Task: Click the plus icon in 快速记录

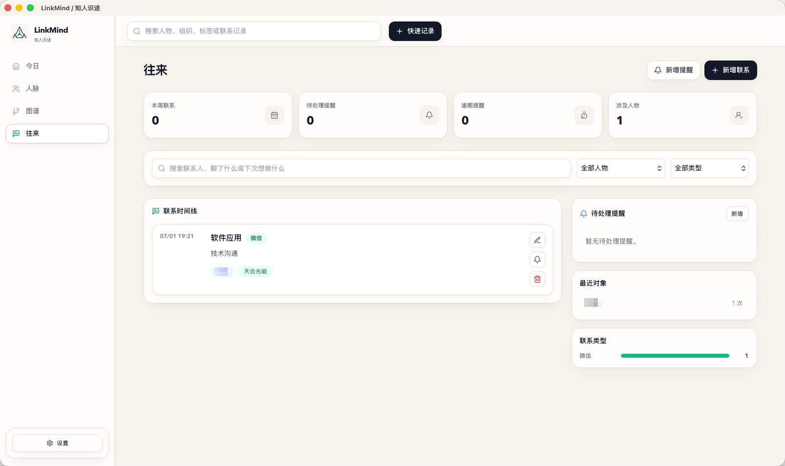Action: tap(400, 31)
